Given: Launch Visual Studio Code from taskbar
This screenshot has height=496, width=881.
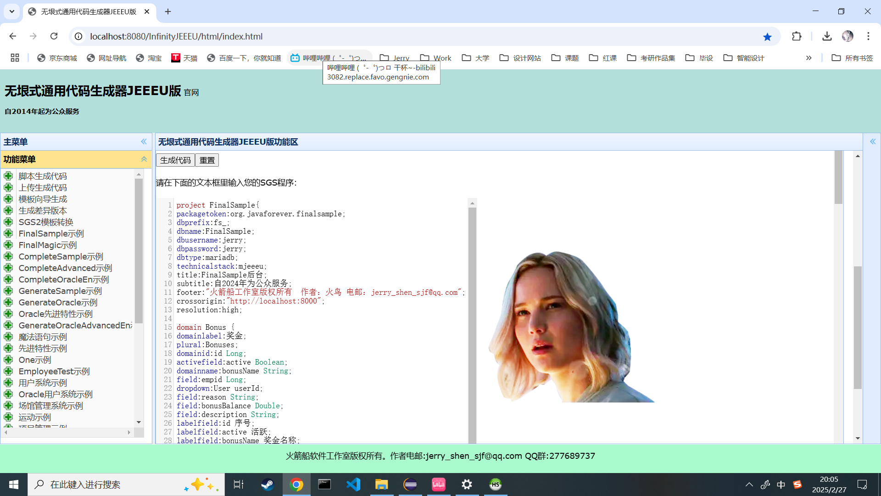Looking at the screenshot, I should (x=353, y=485).
